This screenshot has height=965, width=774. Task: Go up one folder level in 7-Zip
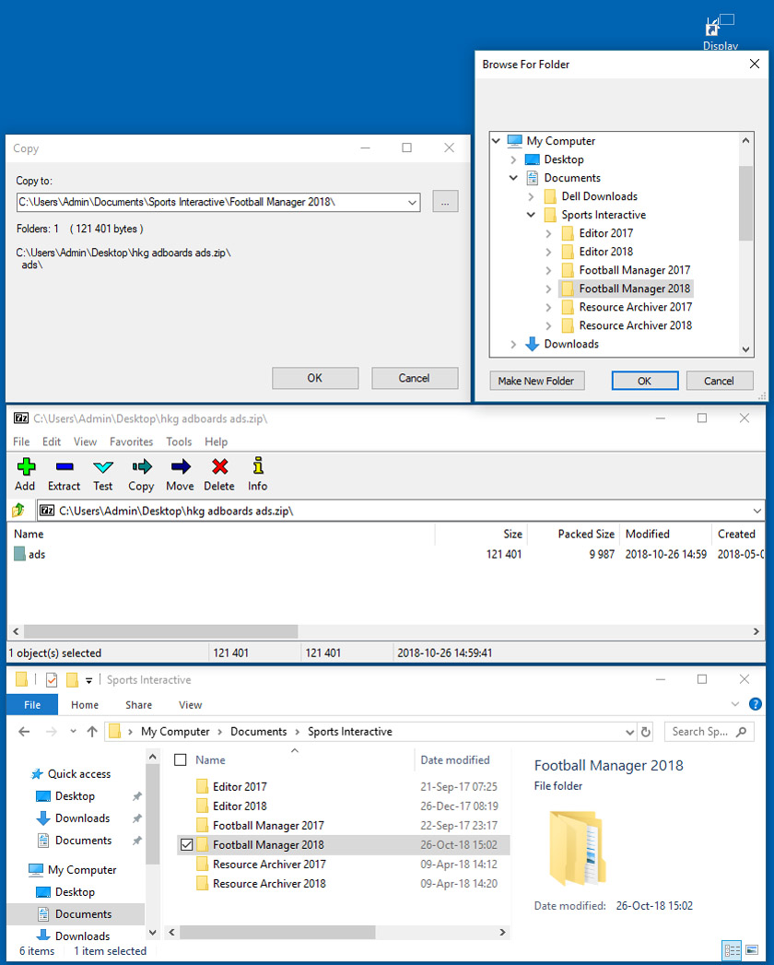point(18,511)
